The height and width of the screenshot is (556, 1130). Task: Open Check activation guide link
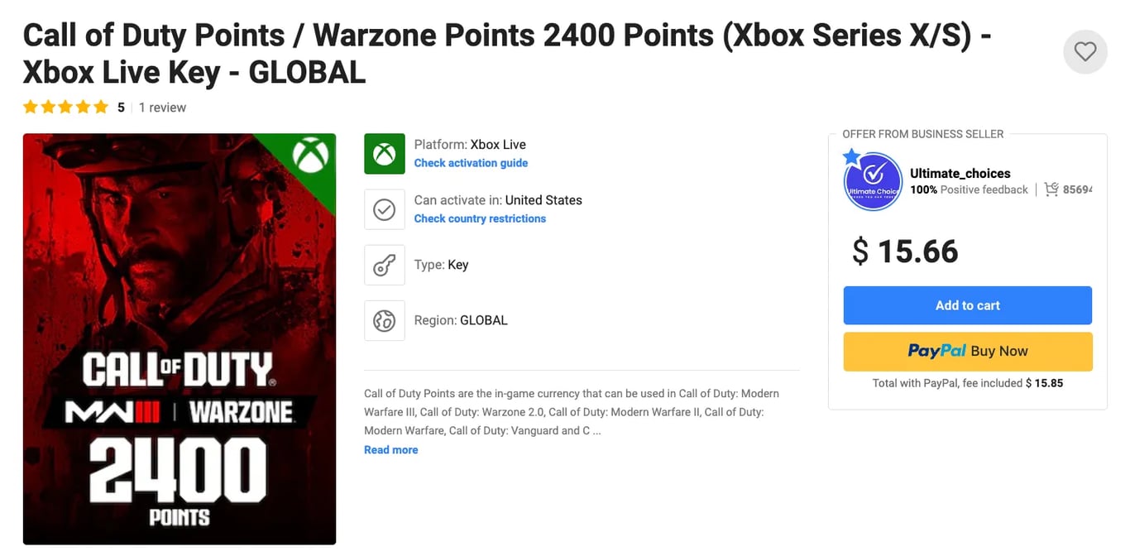pos(471,163)
